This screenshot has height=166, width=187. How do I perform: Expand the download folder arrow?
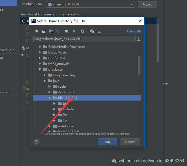[50, 92]
